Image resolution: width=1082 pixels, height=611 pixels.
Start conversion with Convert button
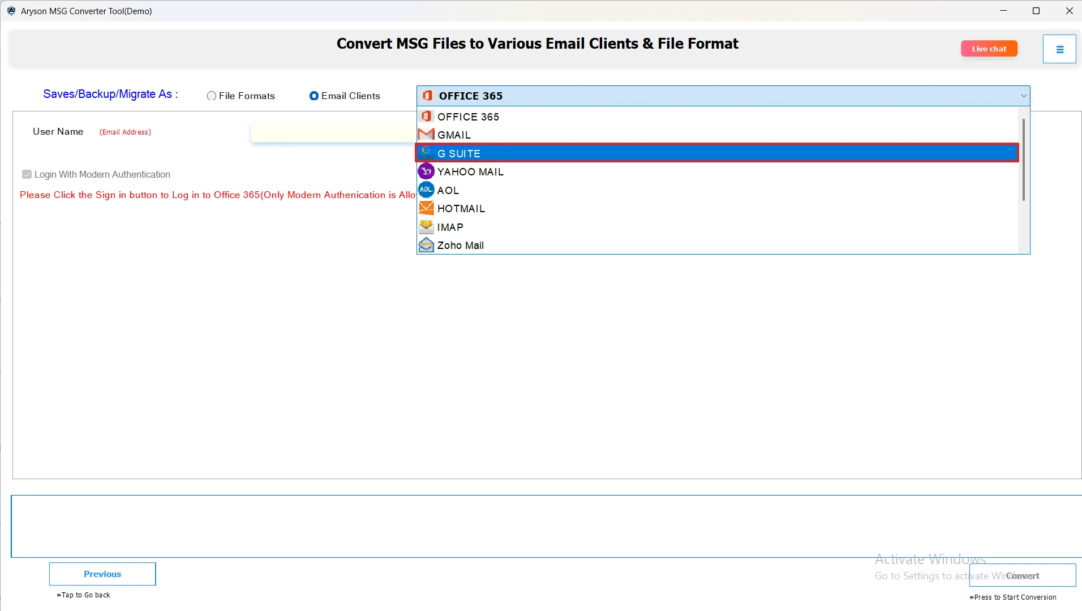coord(1022,575)
